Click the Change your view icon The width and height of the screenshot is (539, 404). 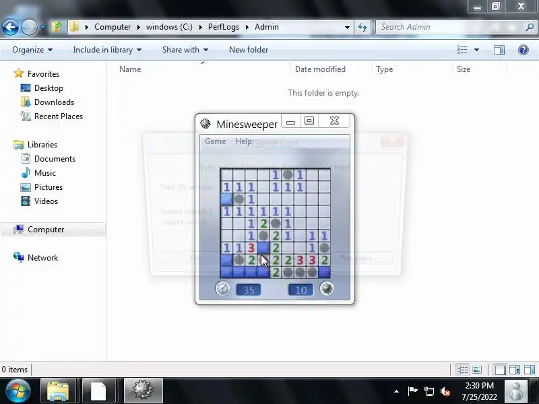click(x=462, y=50)
